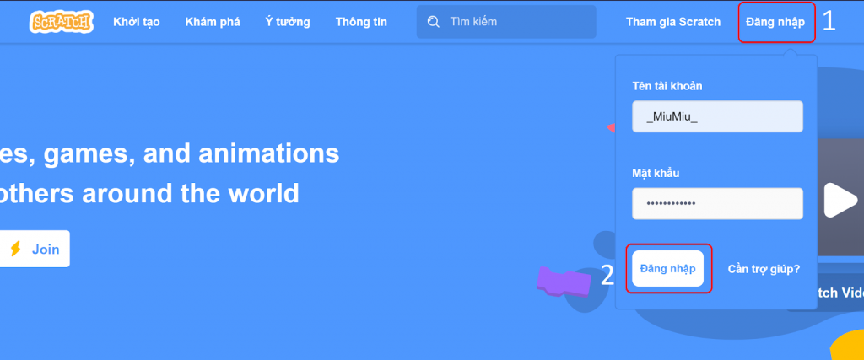Click the lightning bolt icon on Join
This screenshot has height=360, width=864.
click(15, 249)
